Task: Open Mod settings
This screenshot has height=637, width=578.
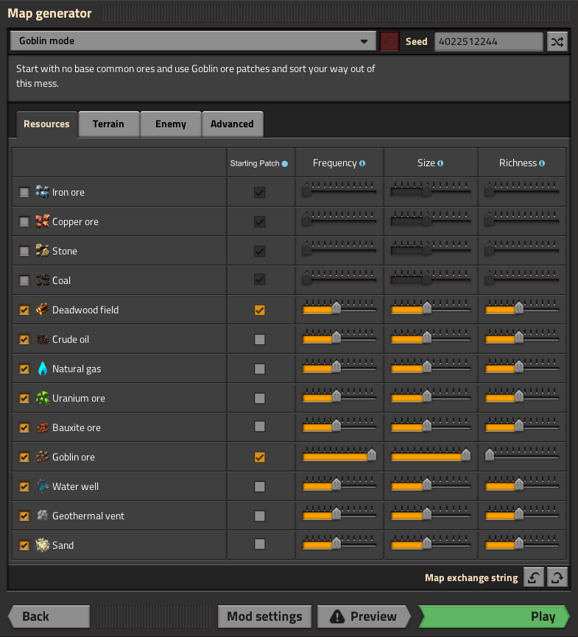Action: [264, 616]
